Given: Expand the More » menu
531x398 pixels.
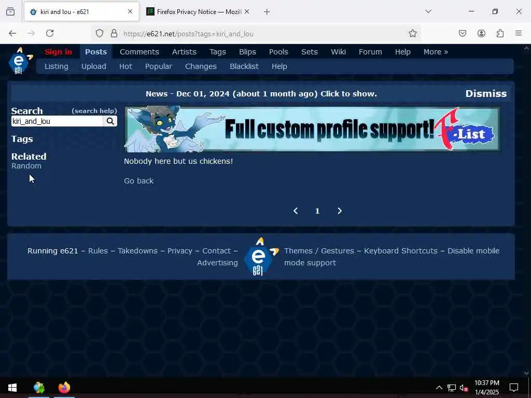Looking at the screenshot, I should (x=436, y=52).
